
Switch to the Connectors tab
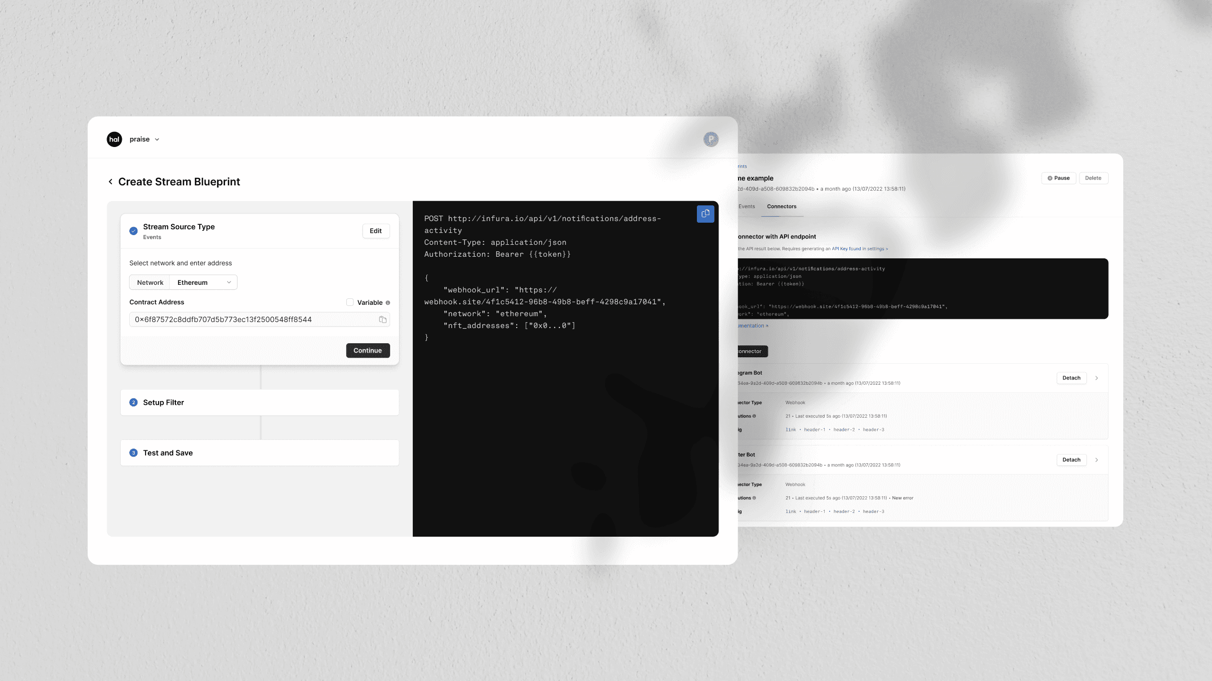pyautogui.click(x=781, y=206)
